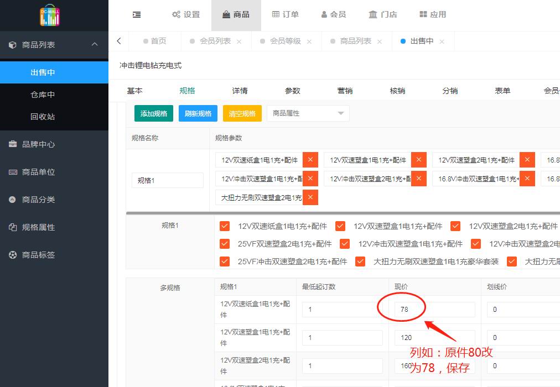Click the cube icon beside 商品列表
This screenshot has height=387, width=560.
13,45
